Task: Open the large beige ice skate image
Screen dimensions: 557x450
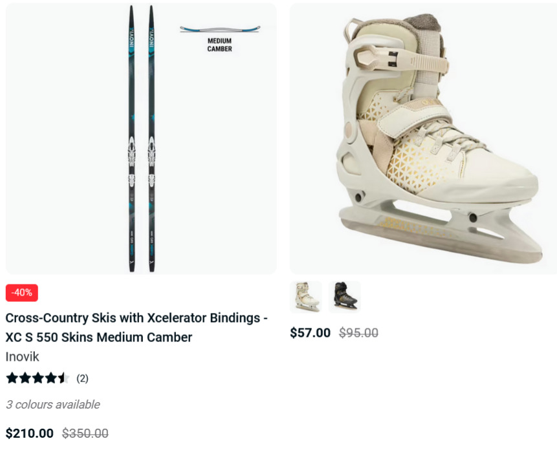Action: [x=423, y=139]
